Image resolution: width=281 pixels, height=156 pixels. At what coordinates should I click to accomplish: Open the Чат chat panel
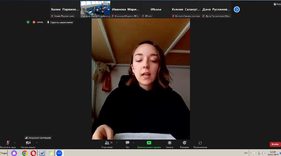click(x=127, y=143)
